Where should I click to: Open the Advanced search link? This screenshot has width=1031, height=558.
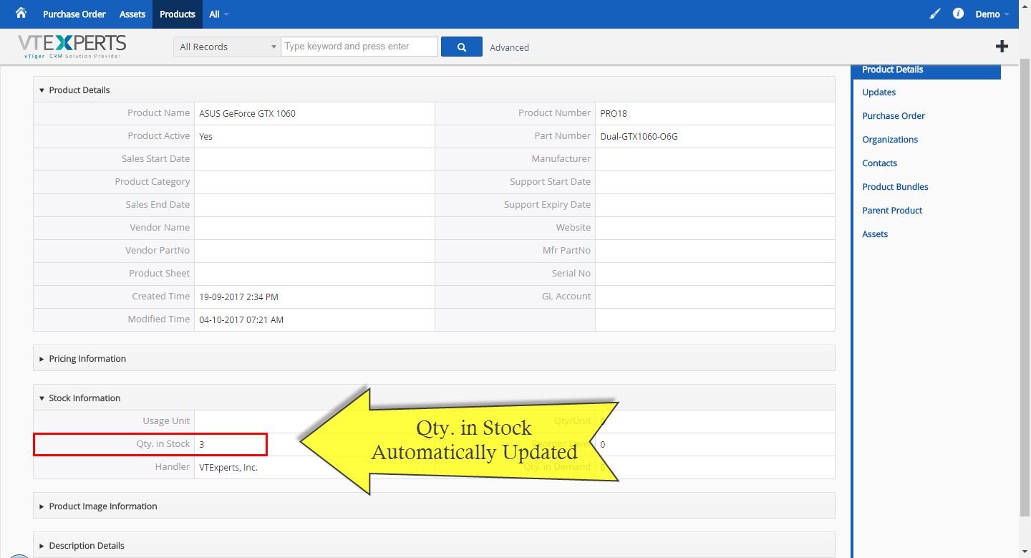[510, 47]
